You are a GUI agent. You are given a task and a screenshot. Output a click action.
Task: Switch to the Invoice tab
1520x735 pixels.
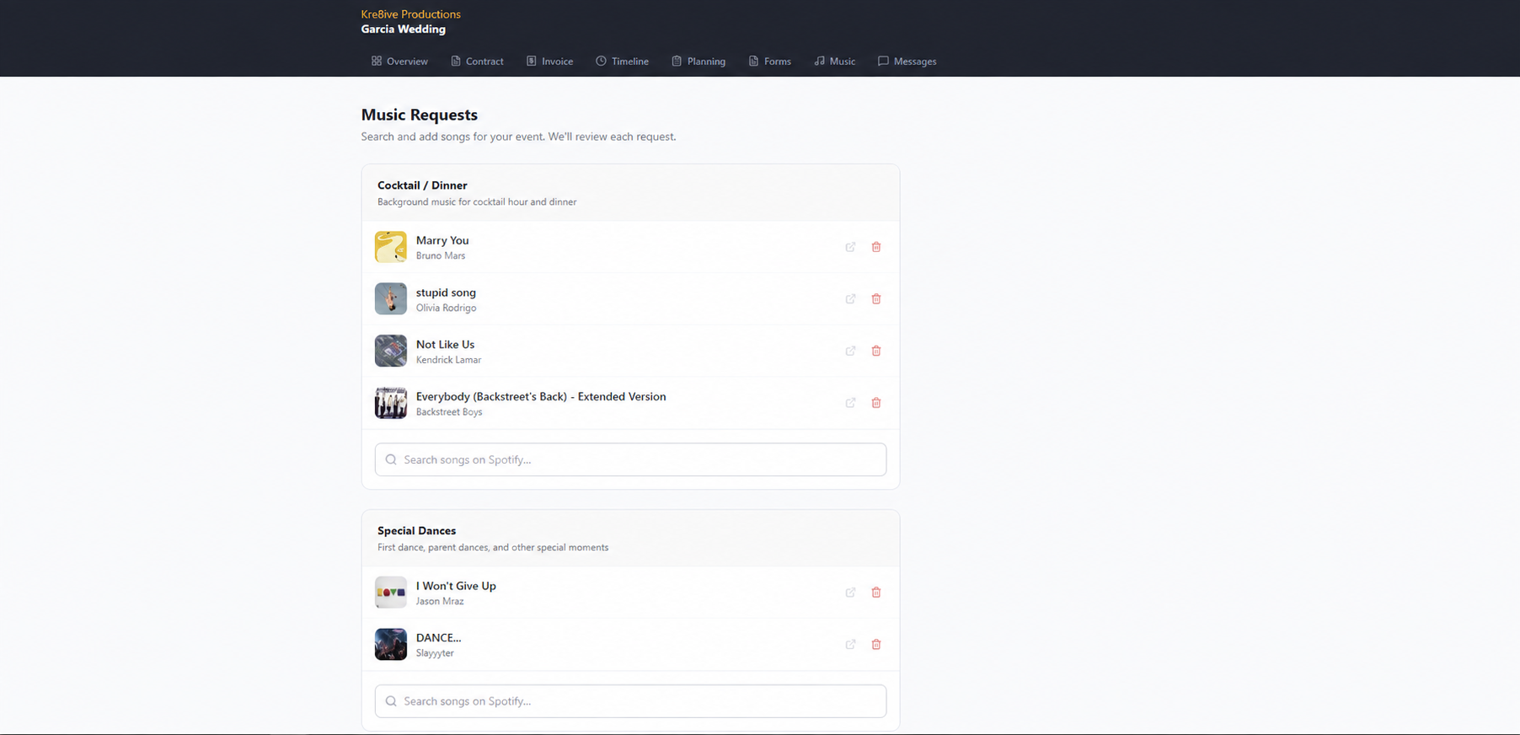point(549,62)
